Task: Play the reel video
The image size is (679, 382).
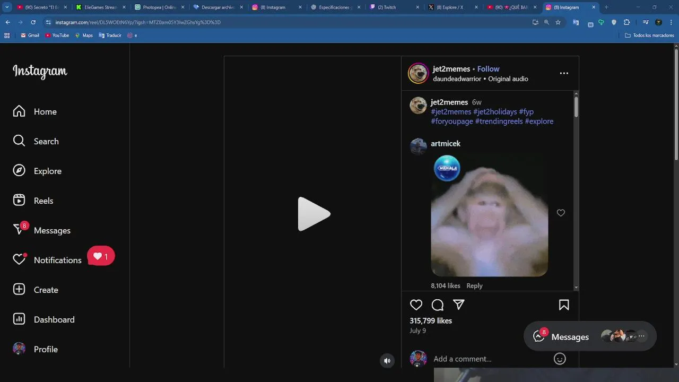Action: 314,214
